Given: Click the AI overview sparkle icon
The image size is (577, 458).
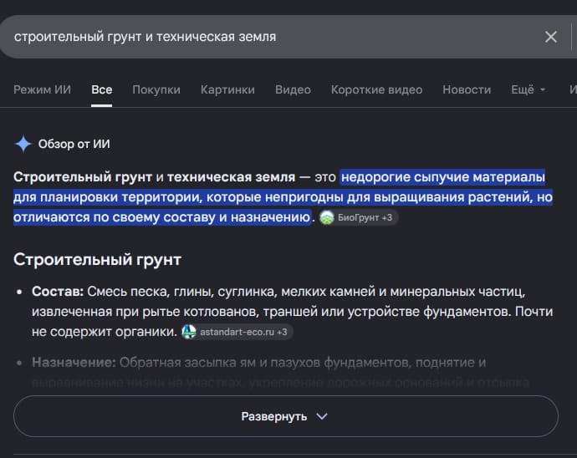Looking at the screenshot, I should pyautogui.click(x=23, y=144).
